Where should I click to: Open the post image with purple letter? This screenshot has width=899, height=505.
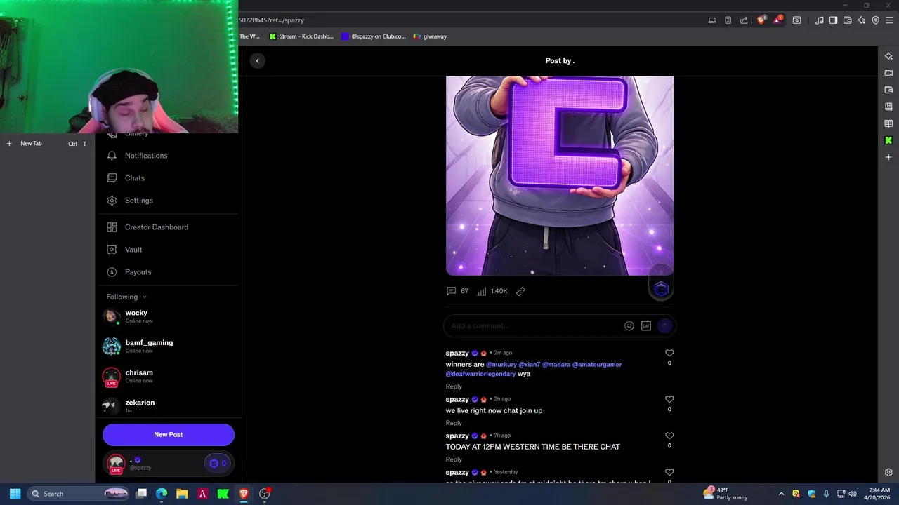pyautogui.click(x=560, y=175)
